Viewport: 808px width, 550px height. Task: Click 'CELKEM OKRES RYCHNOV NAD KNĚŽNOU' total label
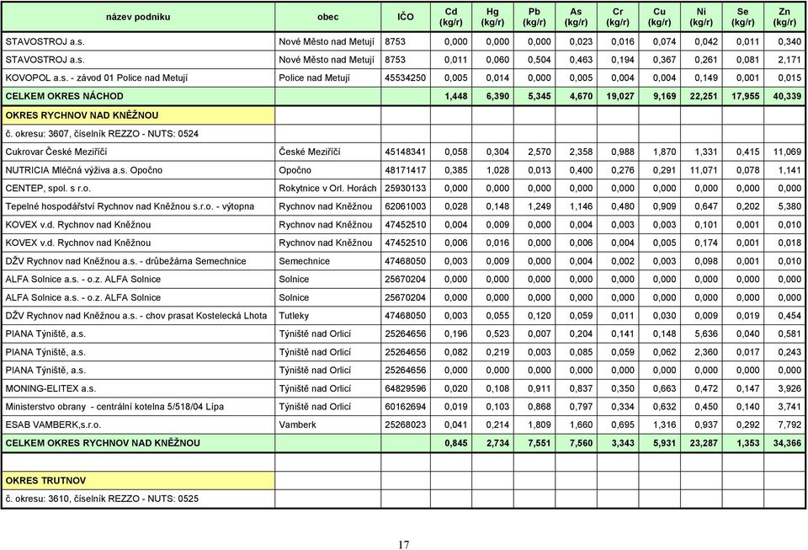click(103, 443)
